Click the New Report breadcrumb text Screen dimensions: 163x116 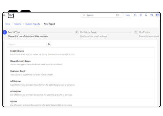[50, 24]
